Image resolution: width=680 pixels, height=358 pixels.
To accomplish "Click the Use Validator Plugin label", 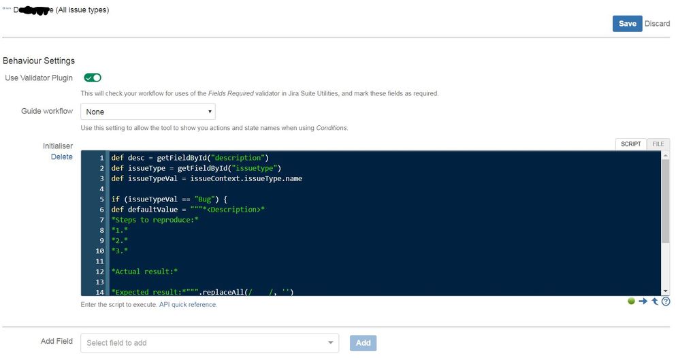I will tap(39, 78).
